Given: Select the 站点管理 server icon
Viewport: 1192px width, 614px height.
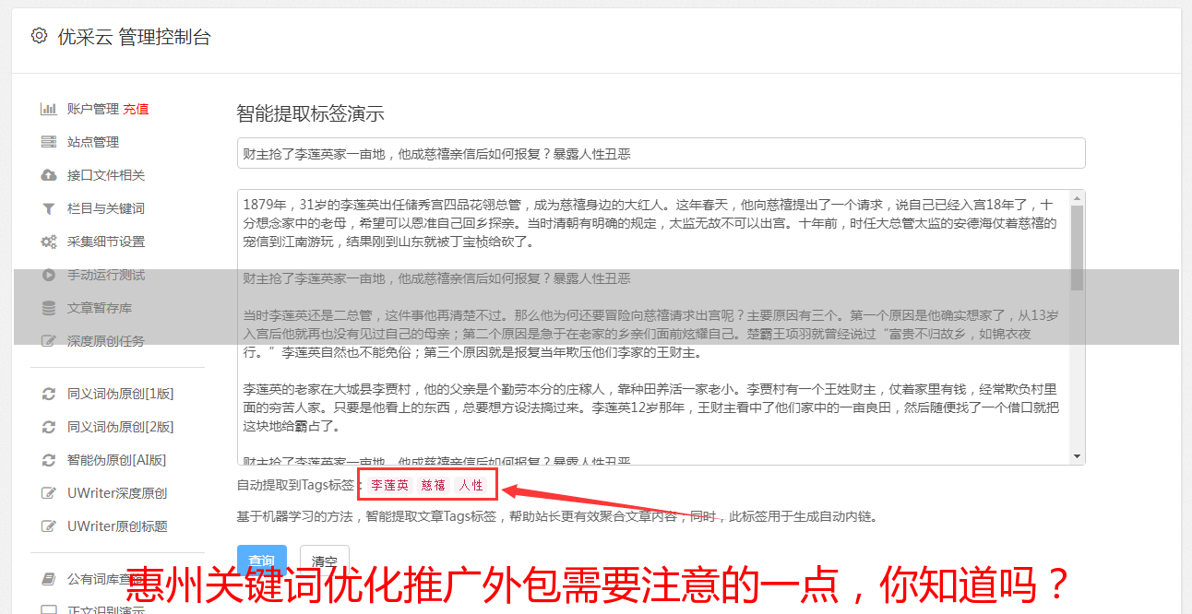Looking at the screenshot, I should [49, 142].
